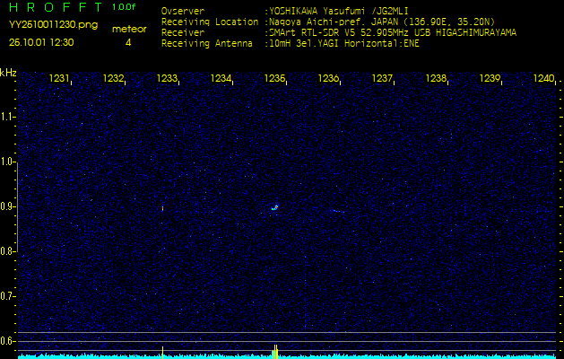The width and height of the screenshot is (564, 359).
Task: Click the 1235 time axis marker
Action: coord(274,79)
